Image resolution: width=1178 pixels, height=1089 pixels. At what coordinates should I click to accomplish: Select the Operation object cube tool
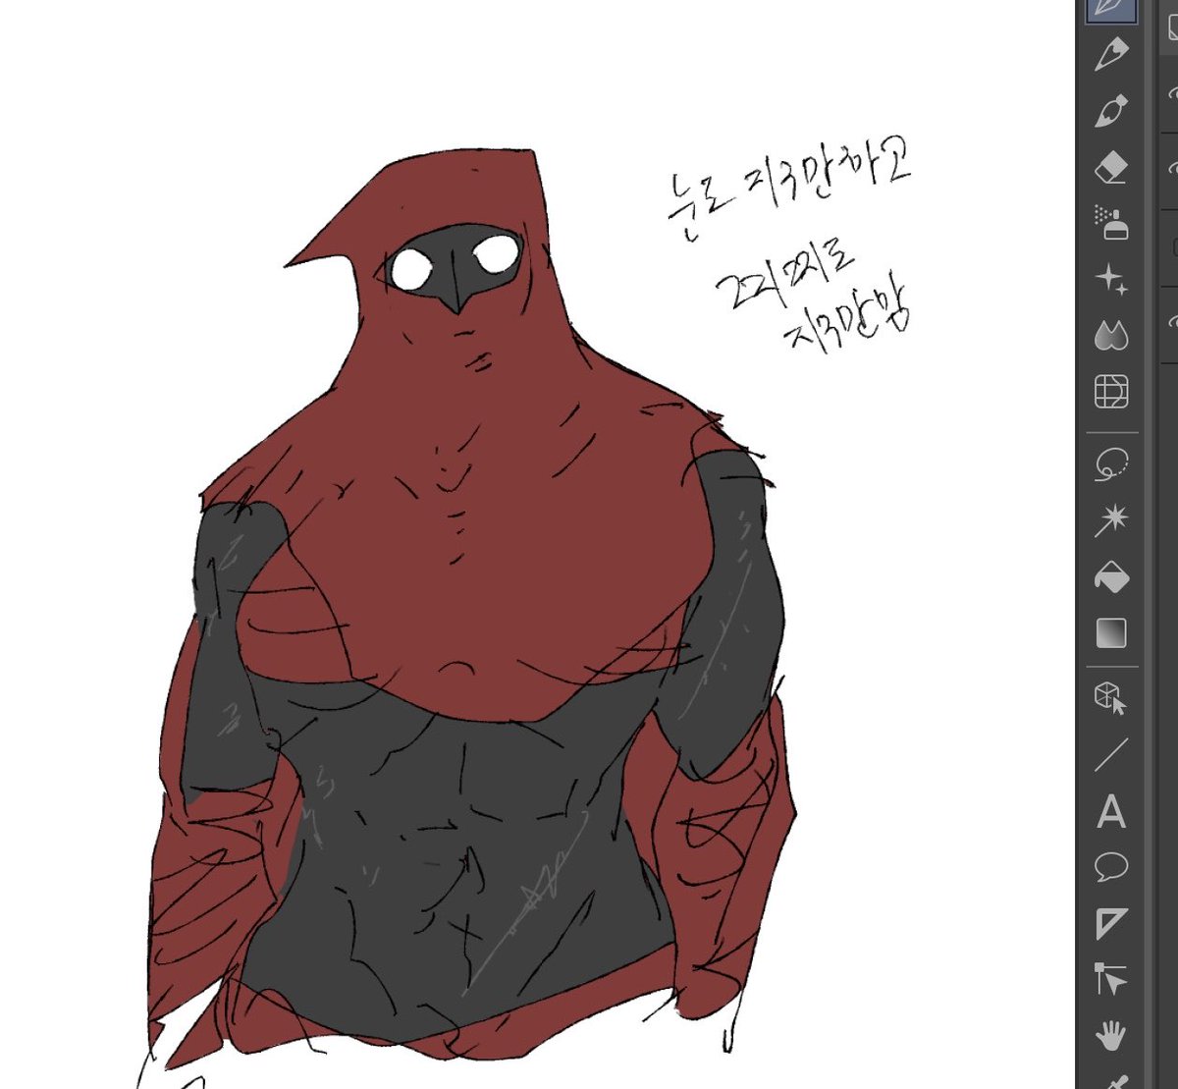click(x=1111, y=699)
